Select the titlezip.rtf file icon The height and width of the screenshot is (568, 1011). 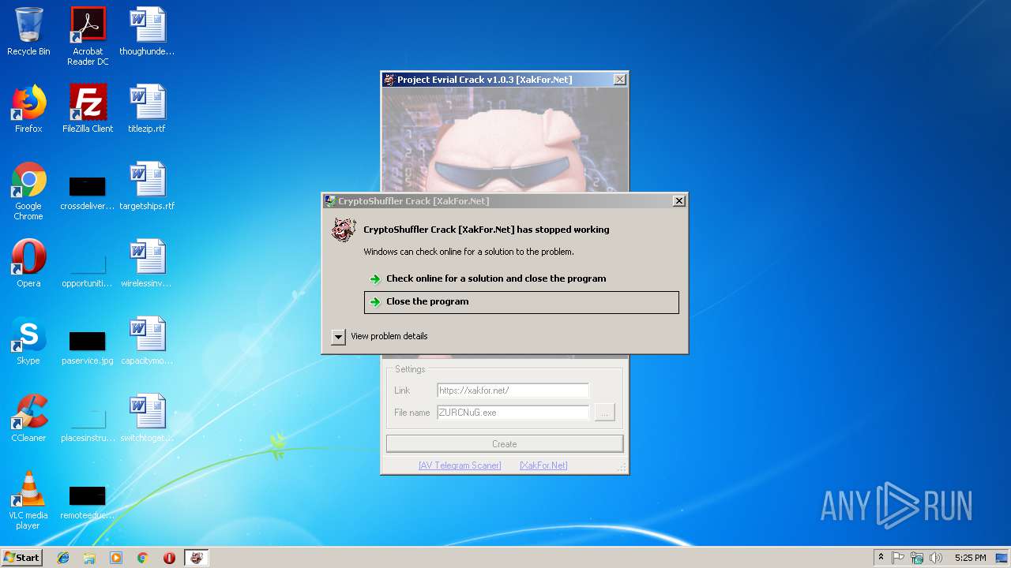coord(147,109)
